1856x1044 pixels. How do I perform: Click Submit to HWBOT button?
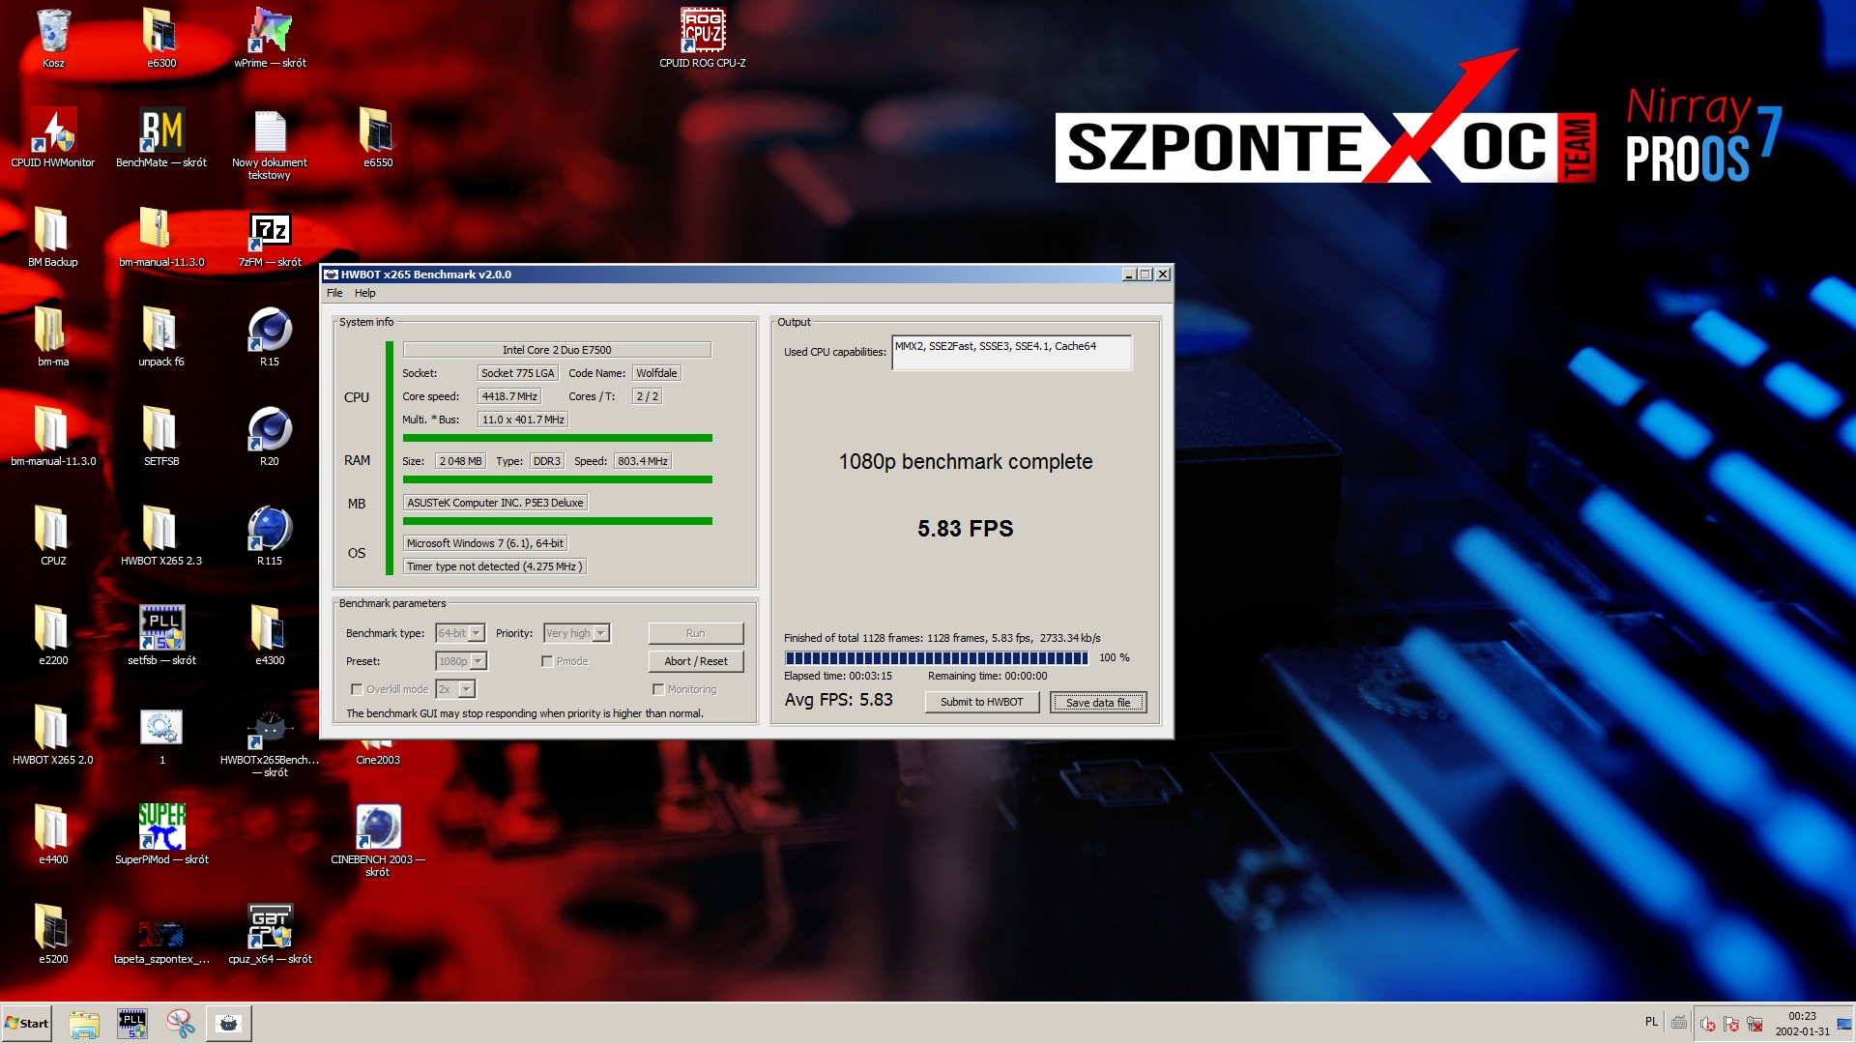pyautogui.click(x=981, y=702)
